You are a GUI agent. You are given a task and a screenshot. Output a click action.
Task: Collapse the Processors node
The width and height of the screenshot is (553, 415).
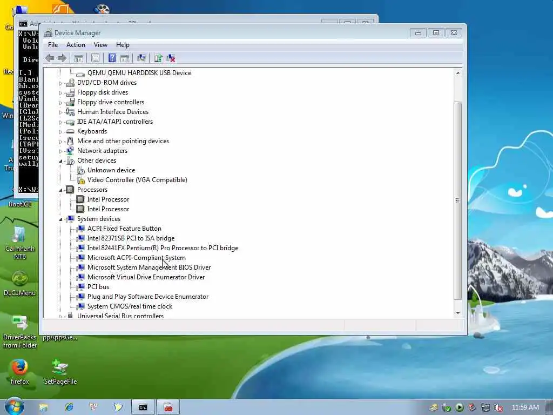[60, 190]
